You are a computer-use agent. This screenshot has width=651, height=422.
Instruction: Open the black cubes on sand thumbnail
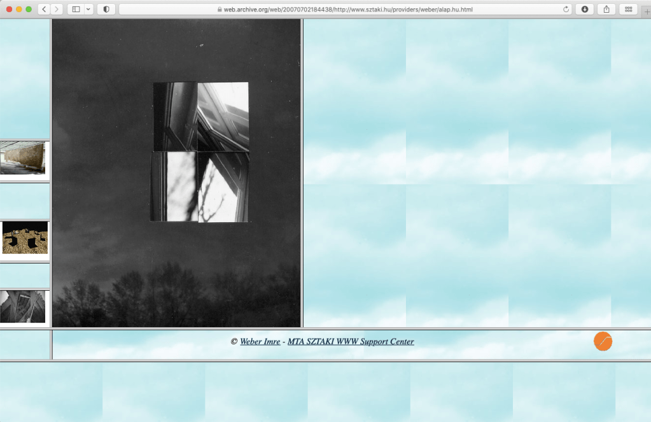tap(25, 237)
